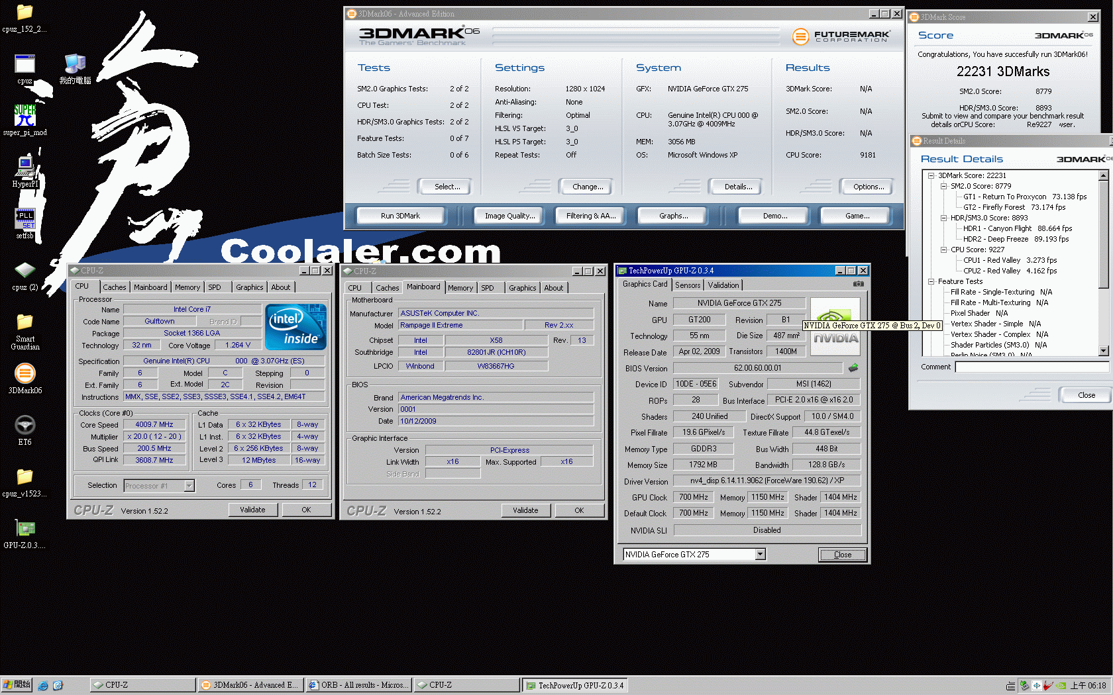The image size is (1113, 695).
Task: Open the Image Quality settings button
Action: coord(509,216)
